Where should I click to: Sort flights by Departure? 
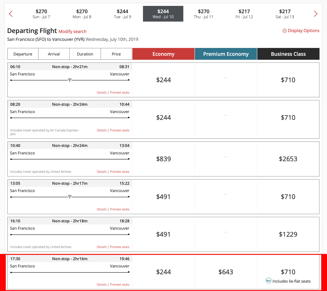tap(23, 54)
